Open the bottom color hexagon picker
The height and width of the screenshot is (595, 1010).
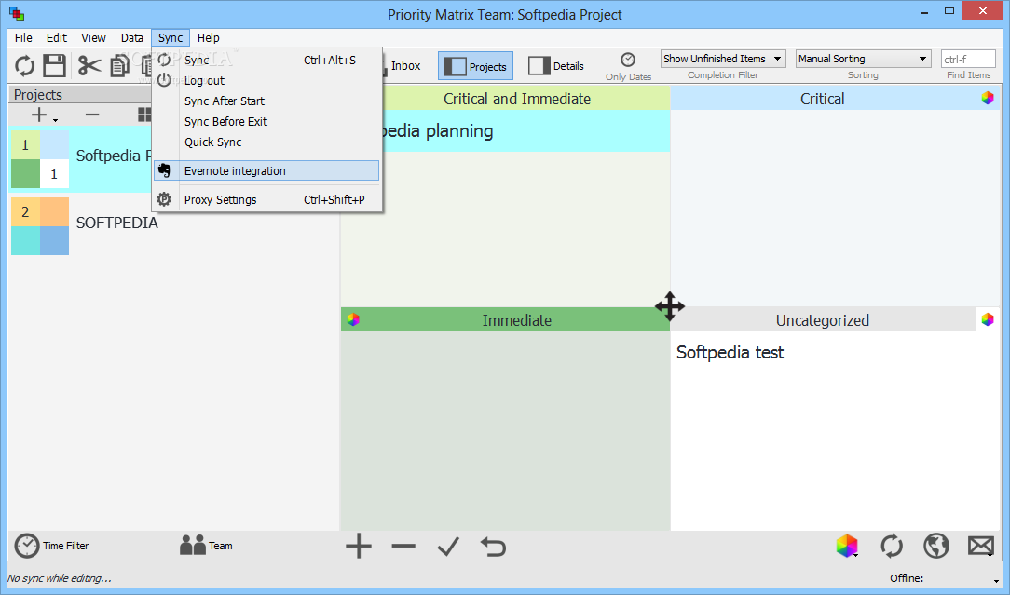click(x=846, y=546)
